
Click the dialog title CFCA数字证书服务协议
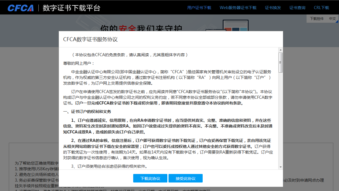coord(90,39)
